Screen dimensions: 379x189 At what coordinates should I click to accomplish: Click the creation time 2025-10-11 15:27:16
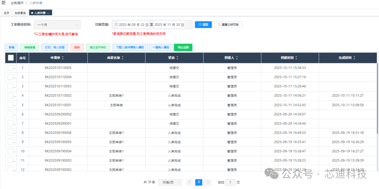(290, 77)
